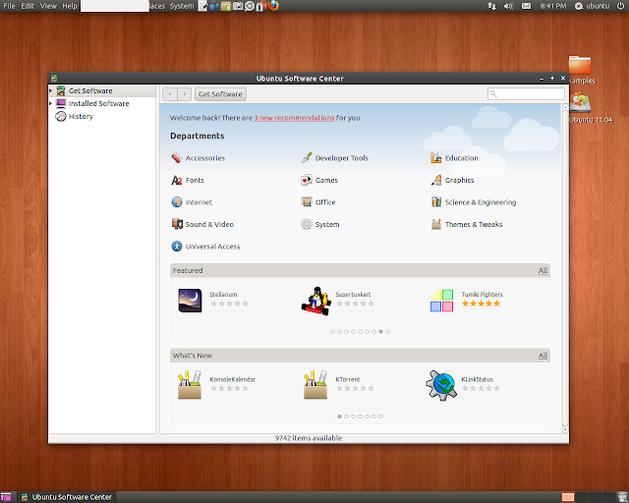
Task: Open the Internet department globe icon
Action: pyautogui.click(x=177, y=202)
